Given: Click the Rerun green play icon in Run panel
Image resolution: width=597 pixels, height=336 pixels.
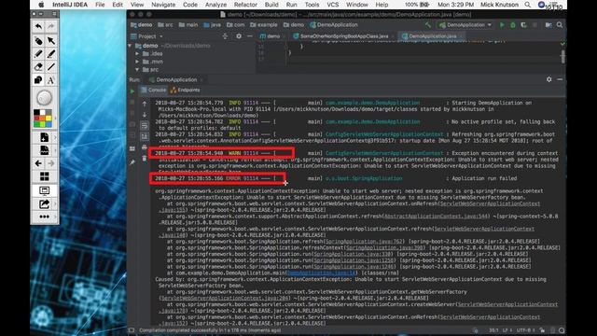Looking at the screenshot, I should 132,91.
